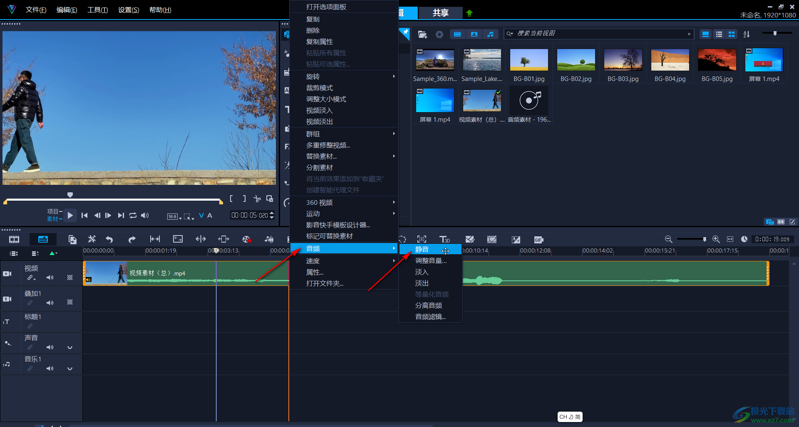Open the green add marker triangle dropdown
This screenshot has height=427, width=799.
[53, 253]
